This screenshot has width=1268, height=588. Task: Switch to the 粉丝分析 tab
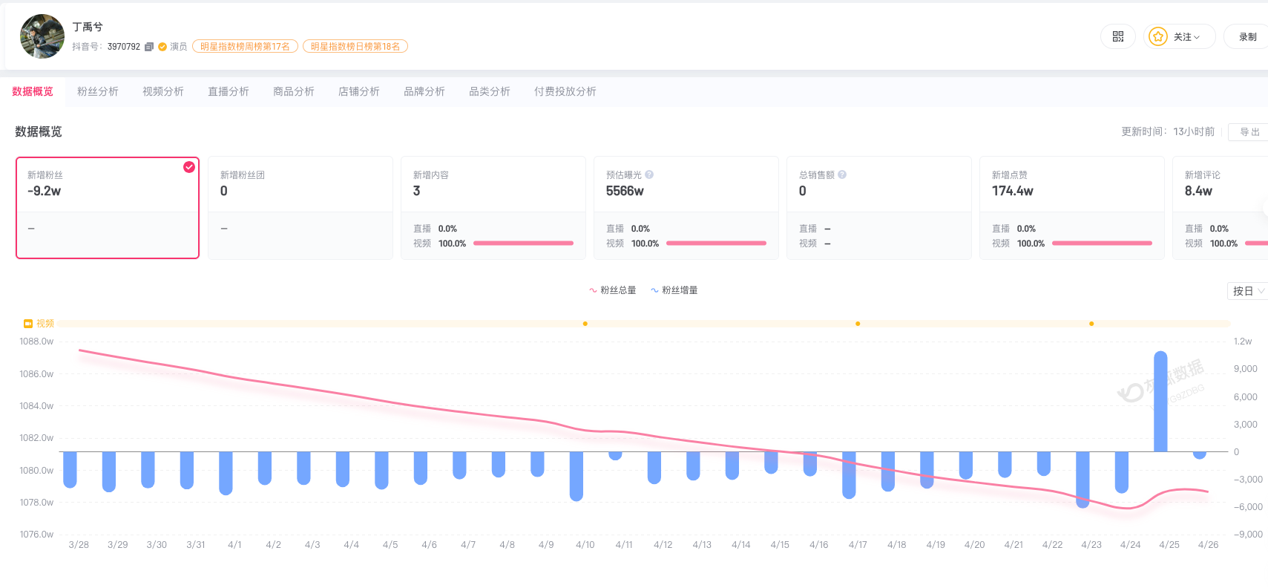98,91
